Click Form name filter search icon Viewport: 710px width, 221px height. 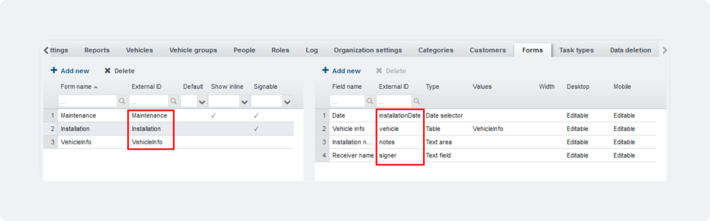122,101
